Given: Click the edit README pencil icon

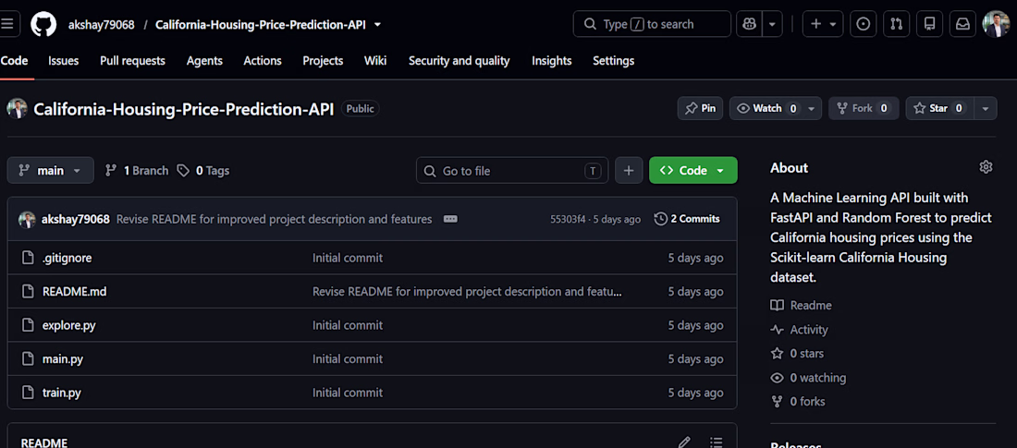Looking at the screenshot, I should click(683, 442).
